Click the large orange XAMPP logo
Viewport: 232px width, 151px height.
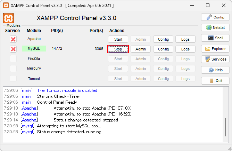click(x=8, y=18)
